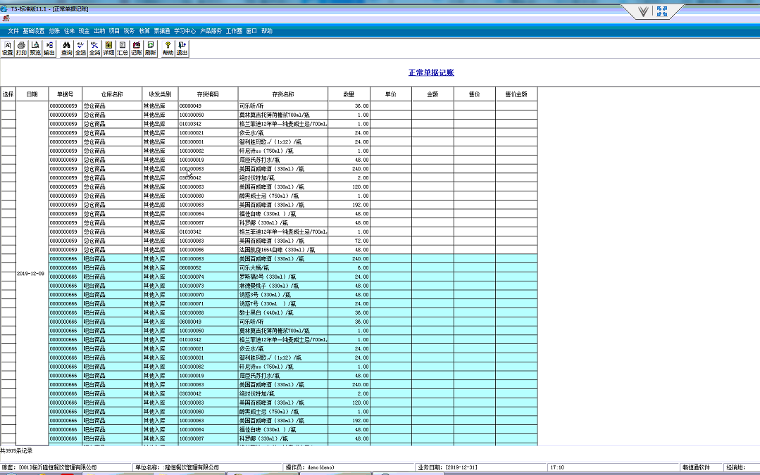Viewport: 760px width, 475px height.
Task: Tick 选择 cell for 总仓商品 可乐听/听 row
Action: tap(8, 106)
